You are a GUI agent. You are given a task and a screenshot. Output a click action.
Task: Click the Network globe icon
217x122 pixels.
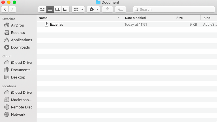tap(7, 114)
